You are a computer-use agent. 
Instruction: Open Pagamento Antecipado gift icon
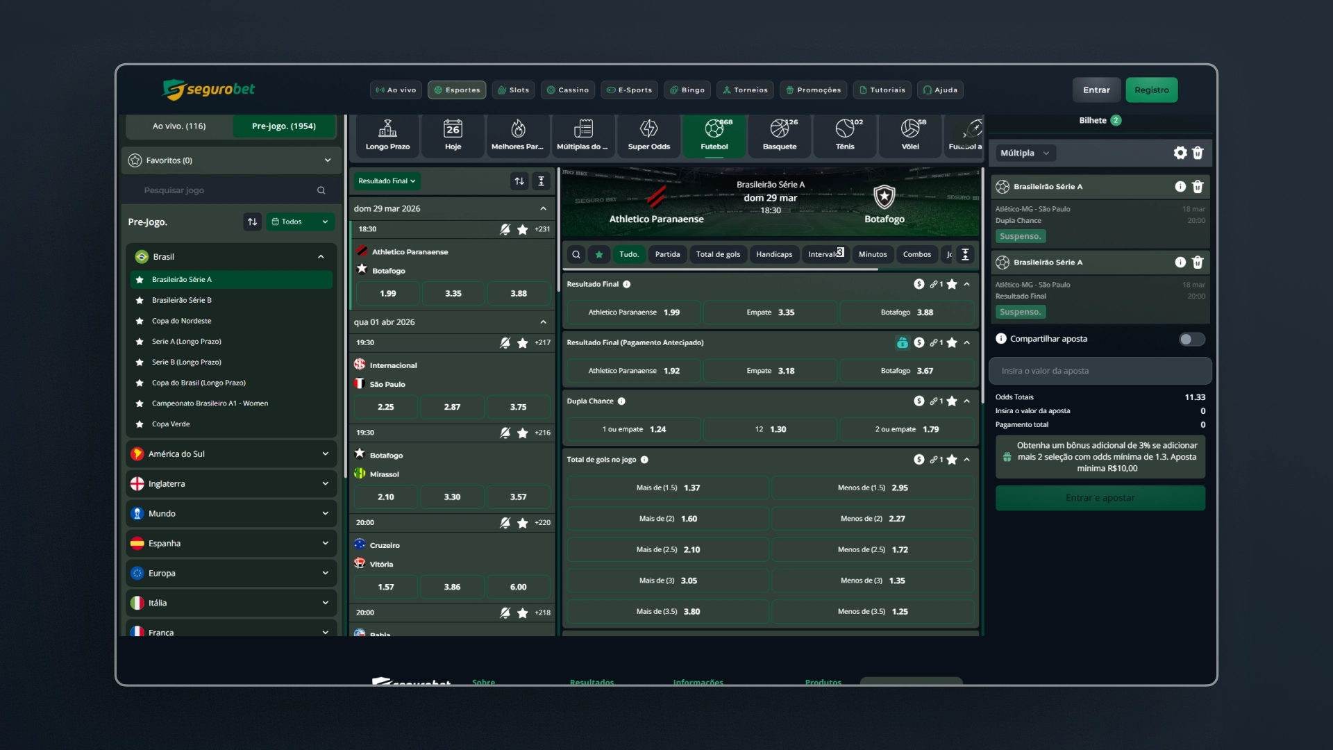[902, 342]
